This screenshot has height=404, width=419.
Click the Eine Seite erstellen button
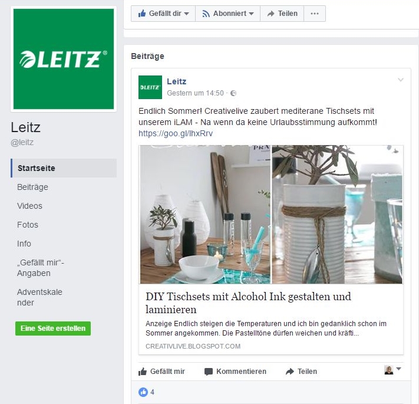(53, 329)
